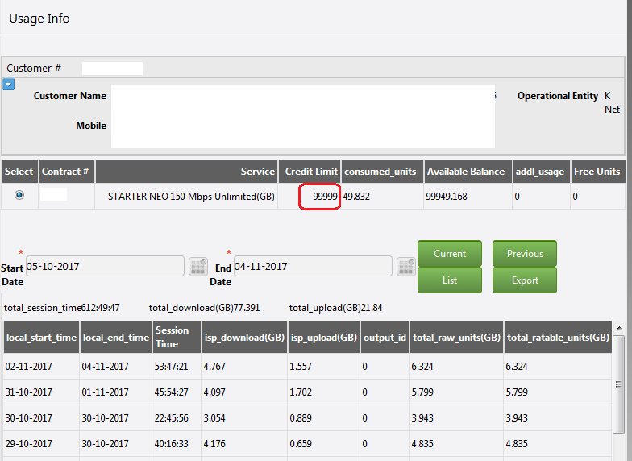Click session time 53:47:21
Viewport: 632px width, 461px height.
pyautogui.click(x=171, y=367)
